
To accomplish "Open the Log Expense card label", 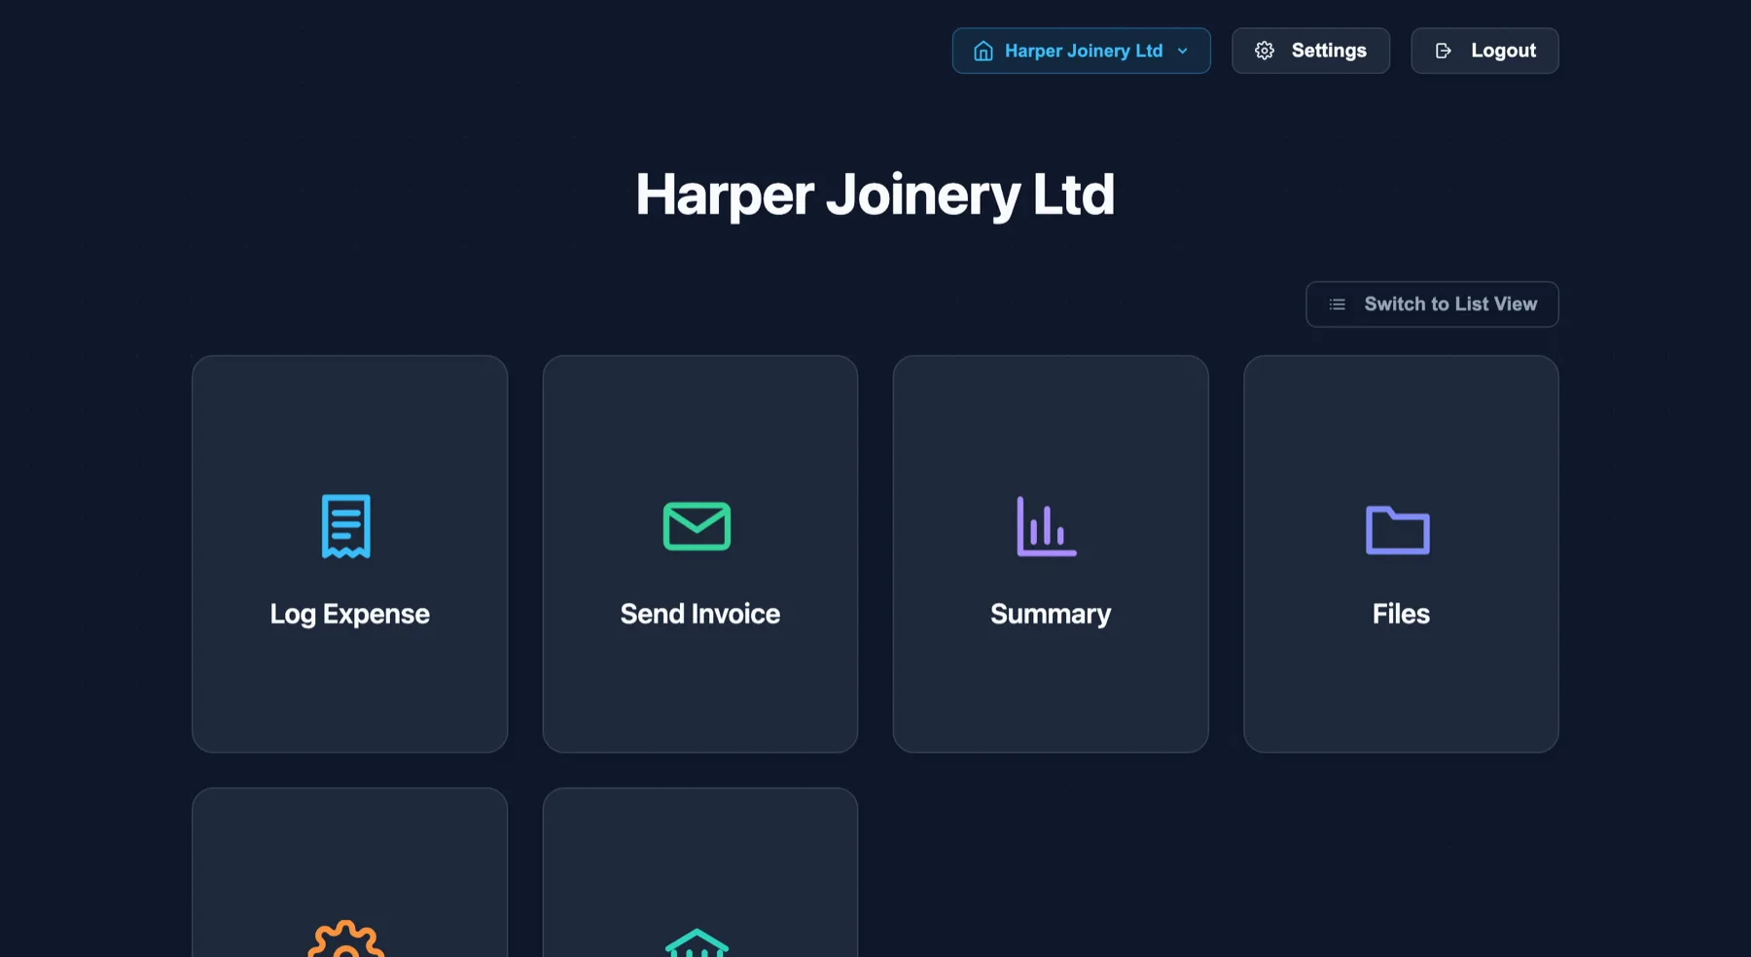I will (350, 614).
